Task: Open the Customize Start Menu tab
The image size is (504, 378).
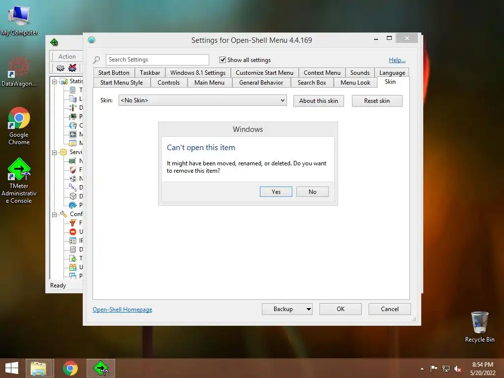Action: pyautogui.click(x=264, y=73)
